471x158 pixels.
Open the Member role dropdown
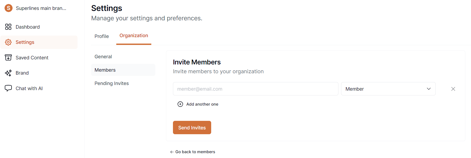coord(388,89)
